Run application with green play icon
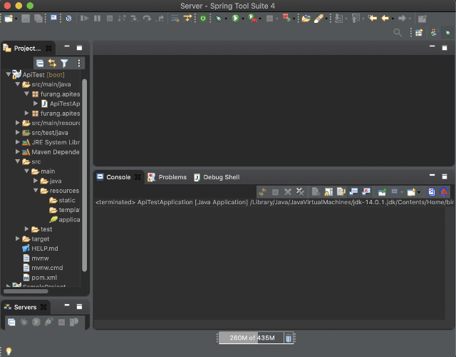 (x=235, y=19)
